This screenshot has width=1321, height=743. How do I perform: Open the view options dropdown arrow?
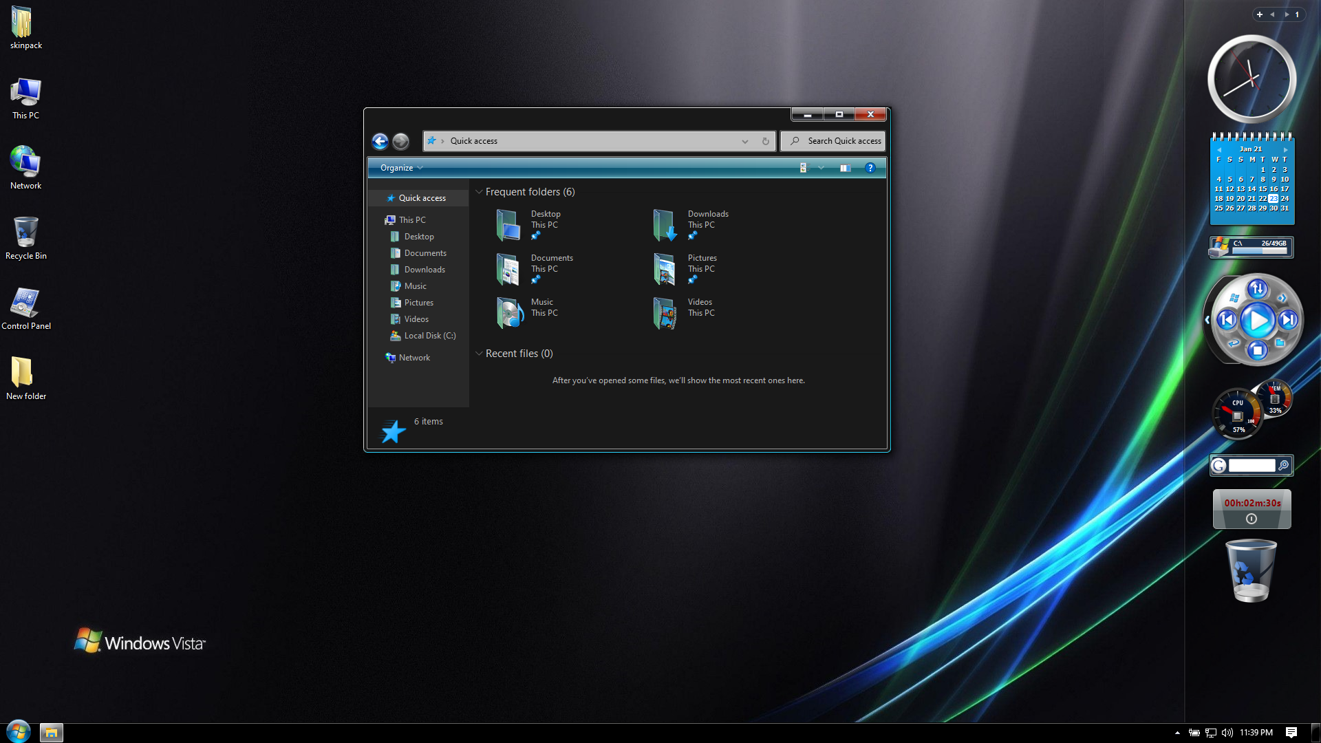tap(821, 168)
